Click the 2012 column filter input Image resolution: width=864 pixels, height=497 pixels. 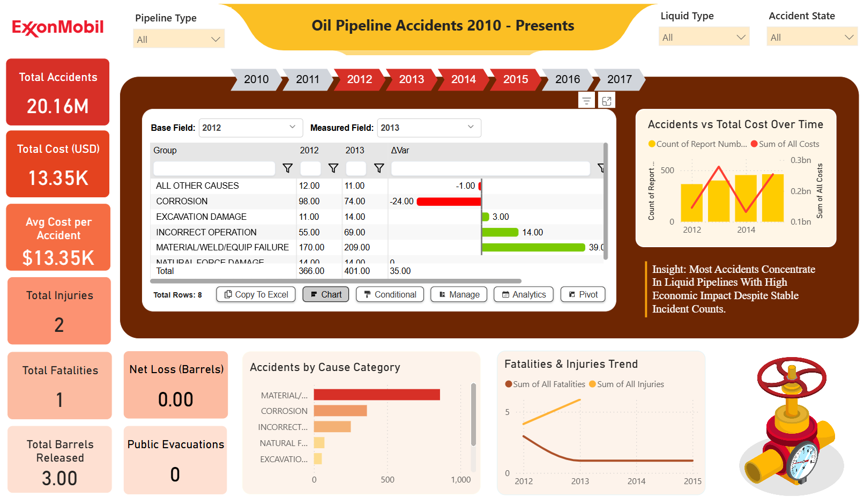tap(311, 168)
